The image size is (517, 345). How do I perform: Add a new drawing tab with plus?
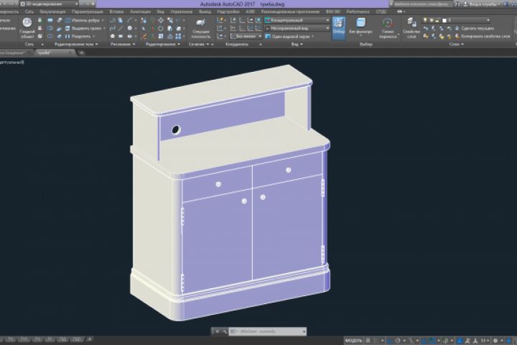point(81,52)
